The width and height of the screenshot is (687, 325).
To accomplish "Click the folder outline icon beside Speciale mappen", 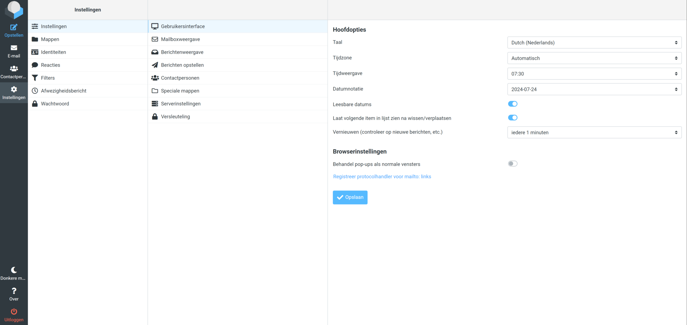I will [x=155, y=91].
